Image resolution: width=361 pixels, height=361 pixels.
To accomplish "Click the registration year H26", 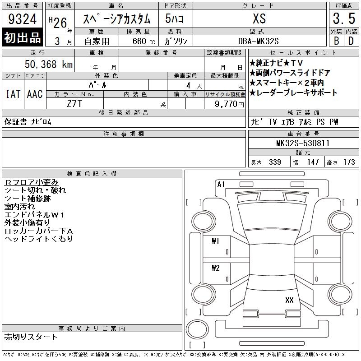I will [x=58, y=23].
